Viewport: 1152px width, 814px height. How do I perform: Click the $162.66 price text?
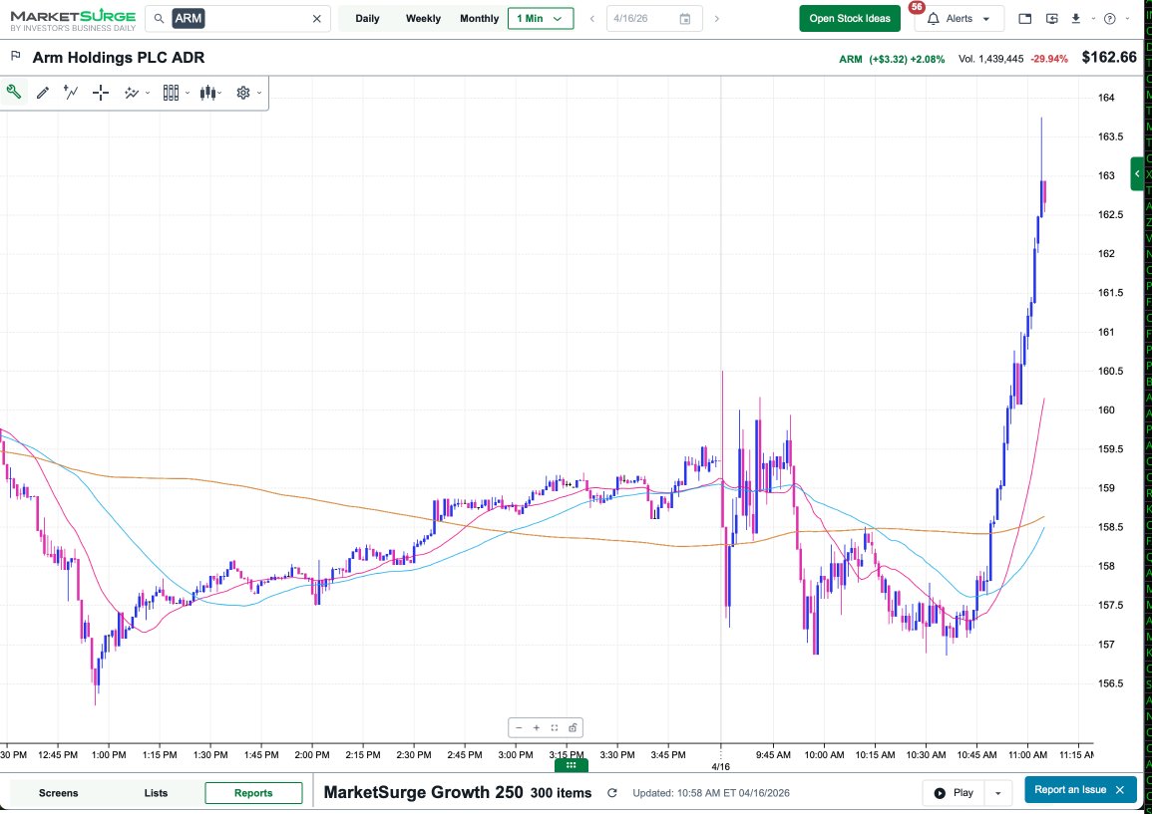tap(1109, 57)
